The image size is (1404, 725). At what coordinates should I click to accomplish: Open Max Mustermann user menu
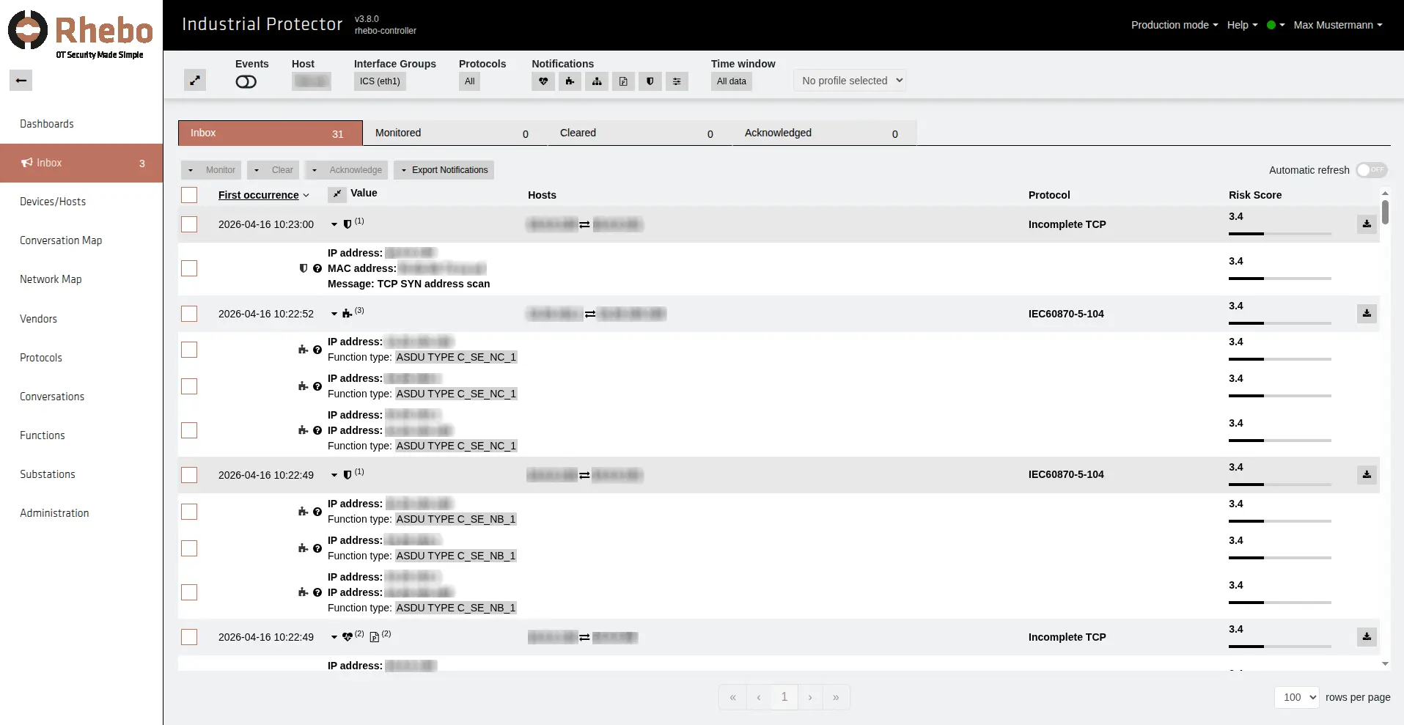click(1338, 25)
